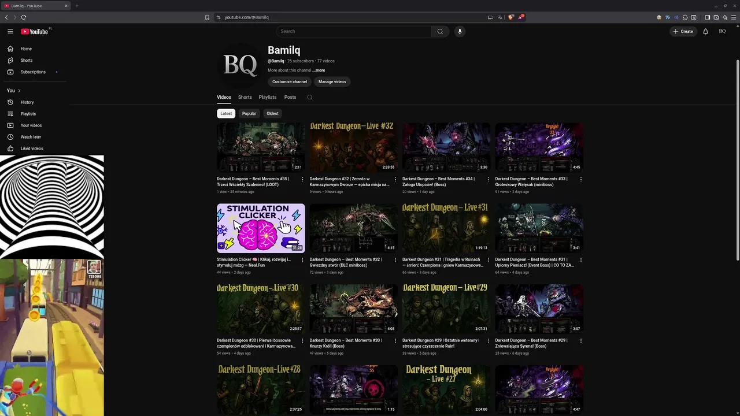Close the Bamilq - YouTube tab
Viewport: 740px width, 416px height.
66,6
